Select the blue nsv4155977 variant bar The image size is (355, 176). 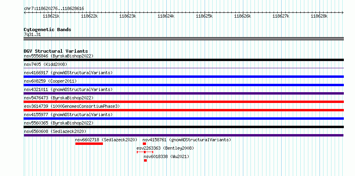tap(184, 119)
